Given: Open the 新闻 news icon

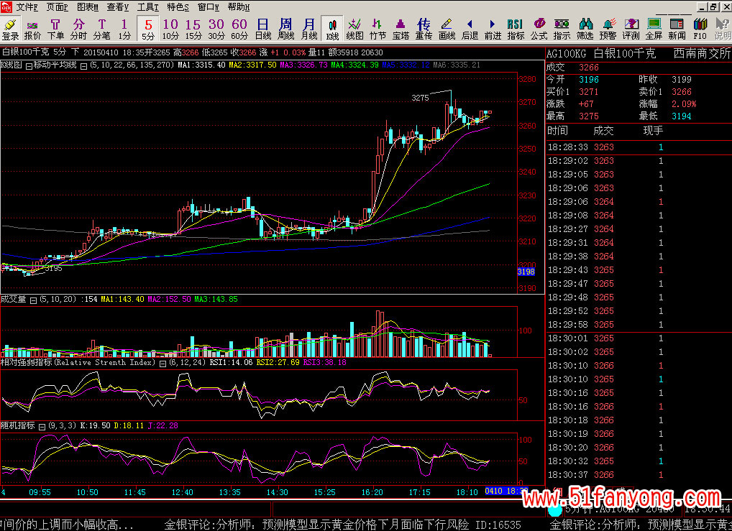Looking at the screenshot, I should coord(677,29).
